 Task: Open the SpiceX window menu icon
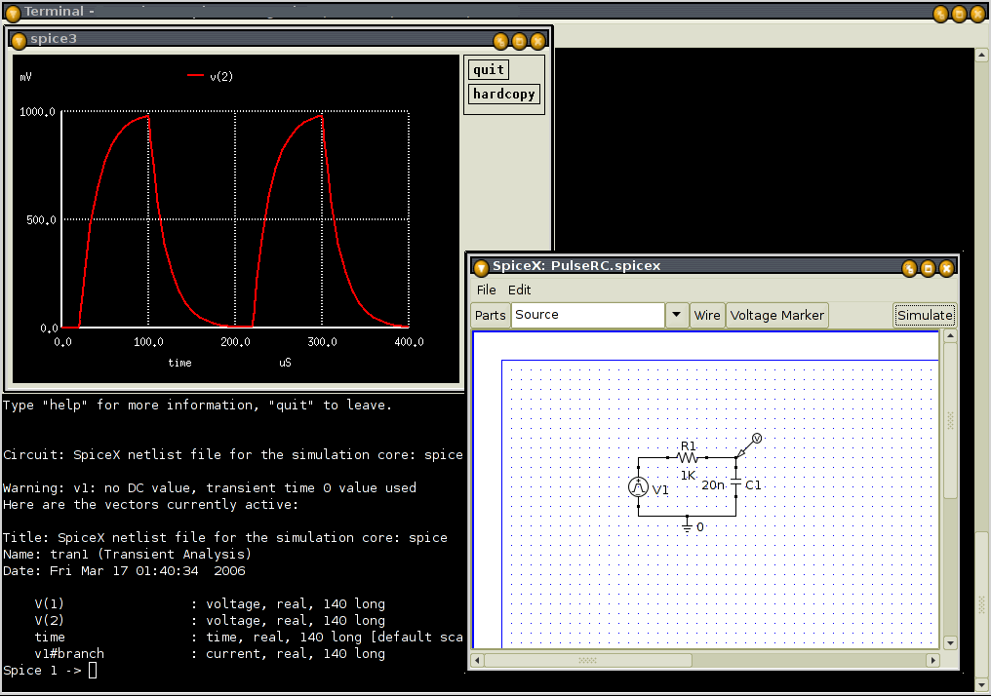click(481, 267)
